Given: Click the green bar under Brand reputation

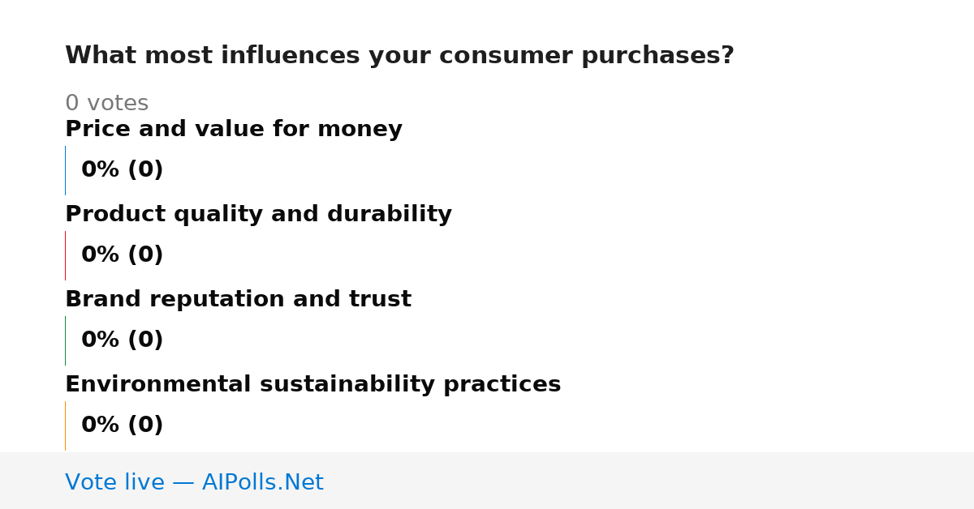Looking at the screenshot, I should coord(66,340).
